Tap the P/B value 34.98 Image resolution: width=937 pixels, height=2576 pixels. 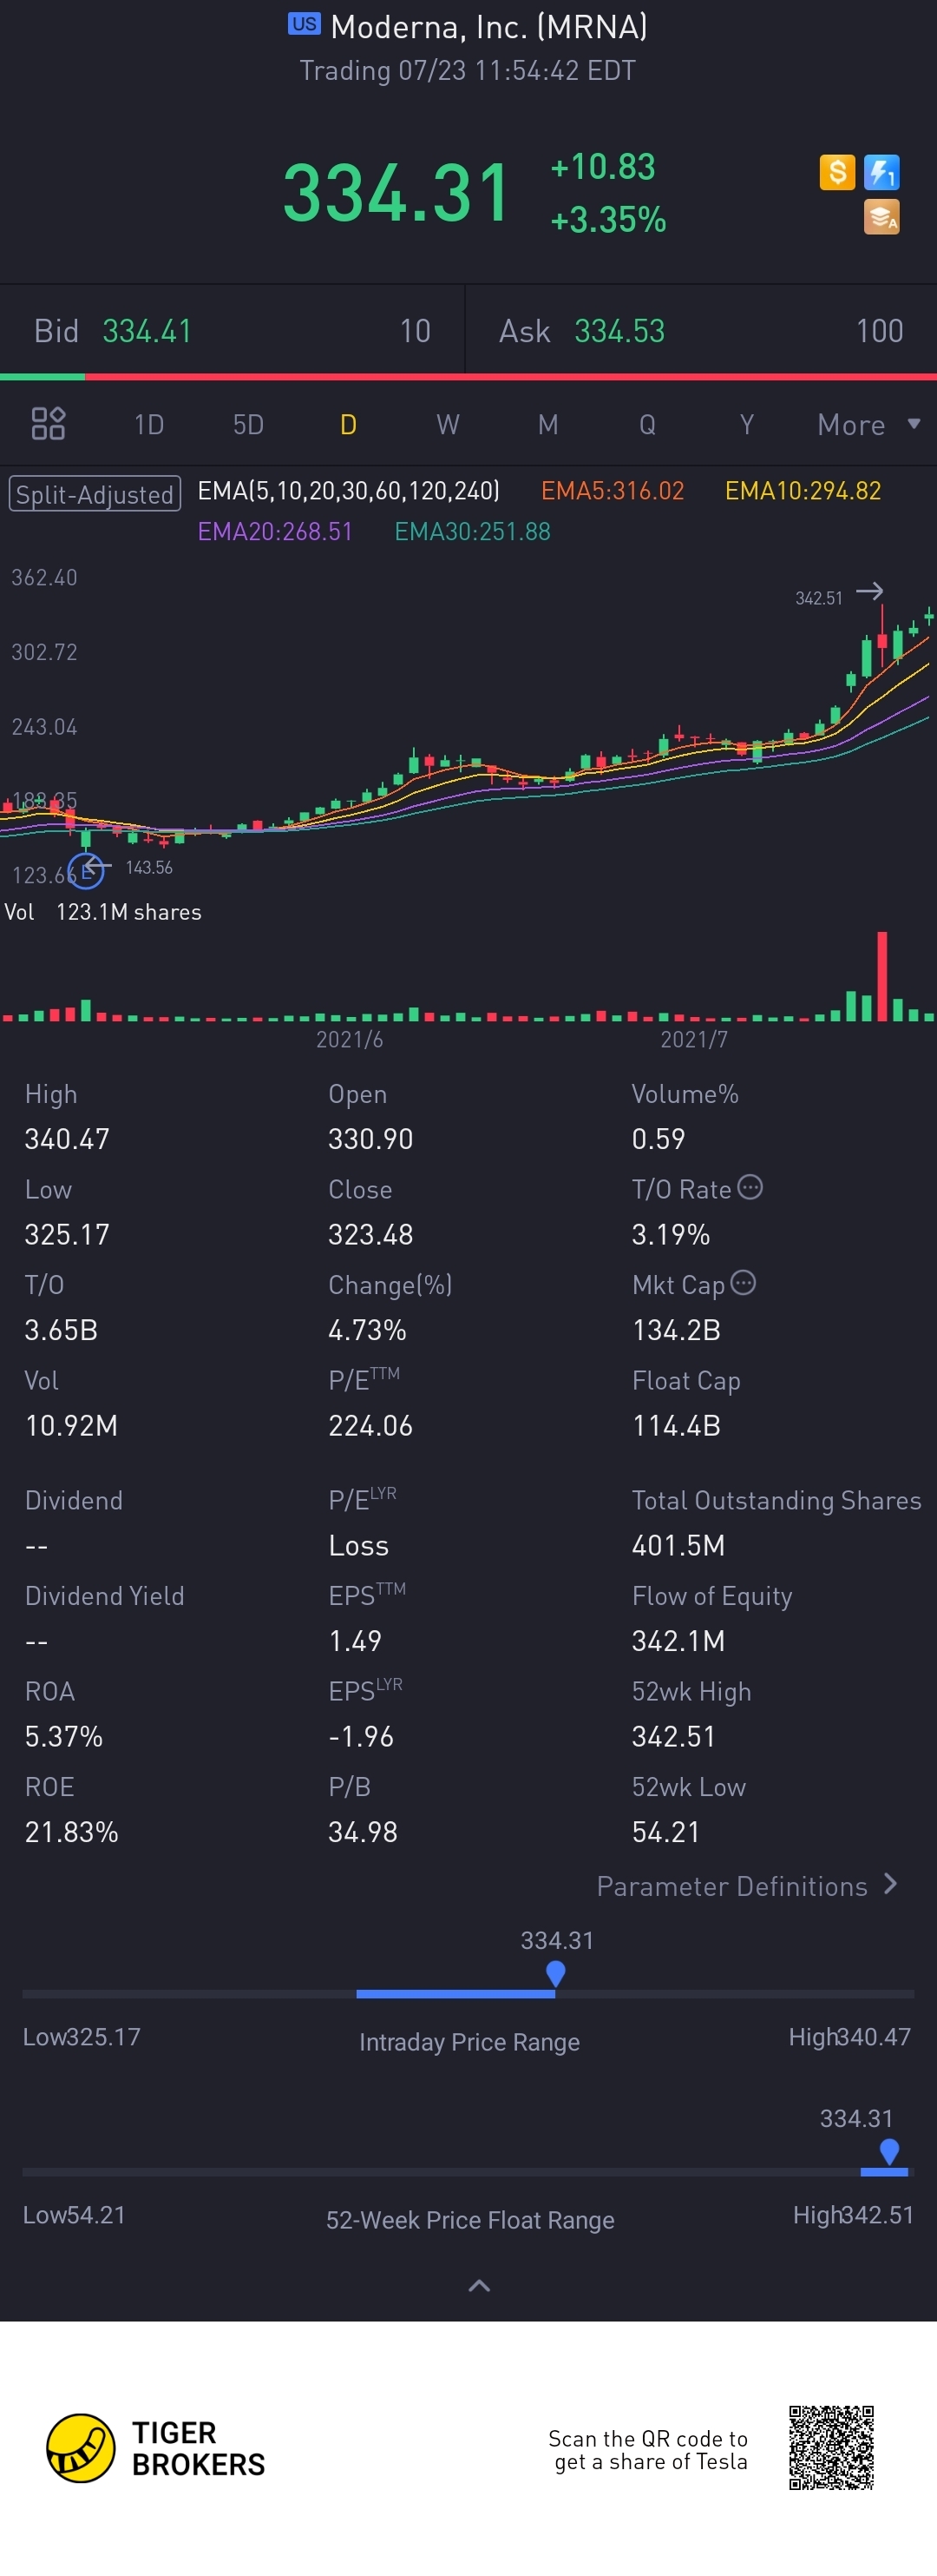(363, 1832)
